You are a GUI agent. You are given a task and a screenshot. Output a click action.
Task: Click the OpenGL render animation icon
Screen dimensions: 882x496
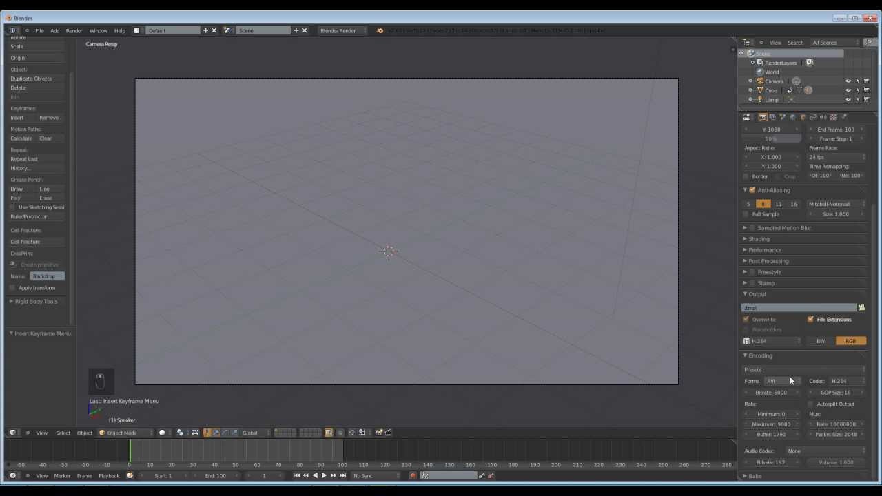(x=389, y=433)
